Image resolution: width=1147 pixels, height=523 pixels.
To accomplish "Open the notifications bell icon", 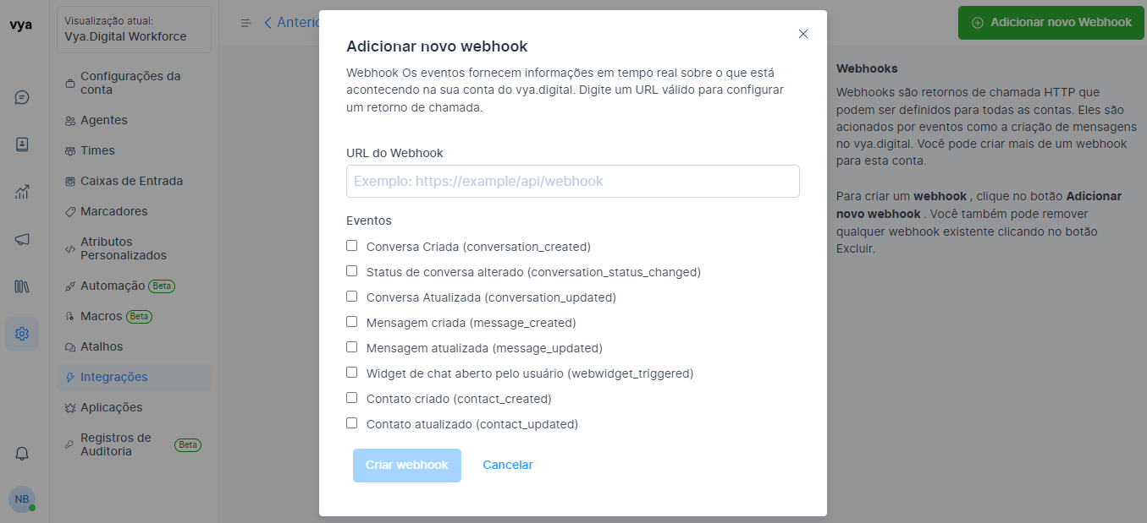I will pos(22,454).
